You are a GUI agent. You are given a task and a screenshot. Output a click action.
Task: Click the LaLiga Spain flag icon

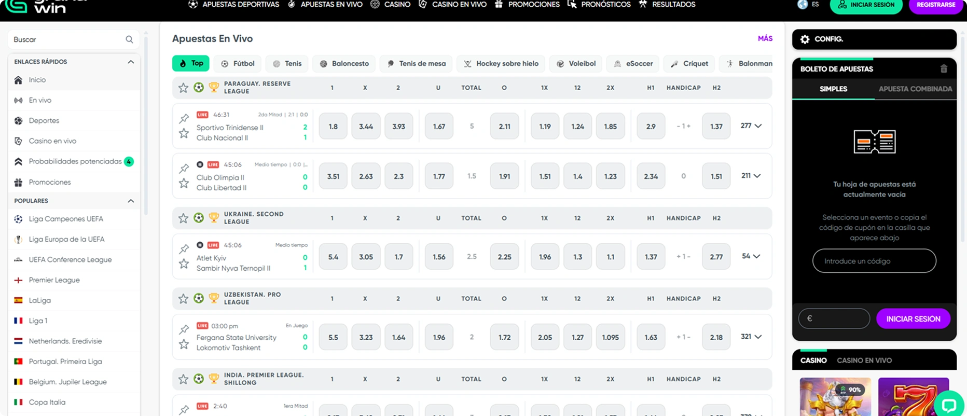tap(18, 300)
